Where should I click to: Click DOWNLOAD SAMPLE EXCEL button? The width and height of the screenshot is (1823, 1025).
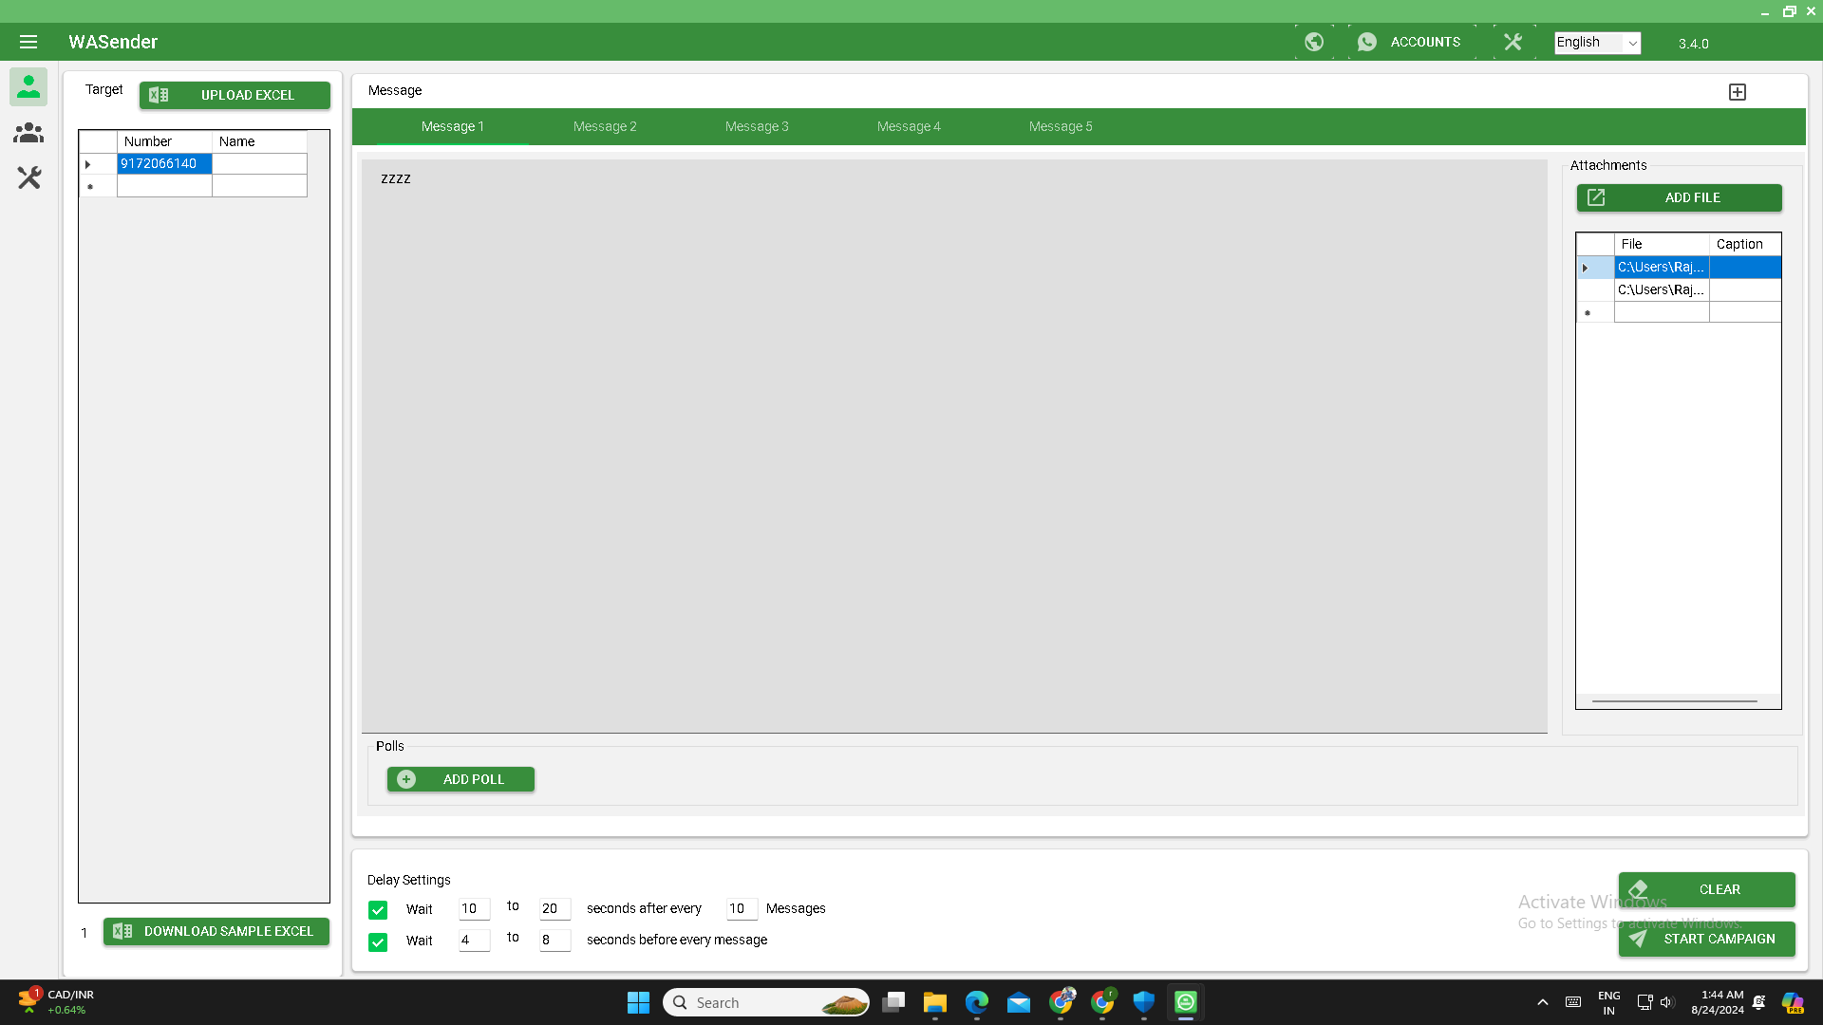point(216,931)
